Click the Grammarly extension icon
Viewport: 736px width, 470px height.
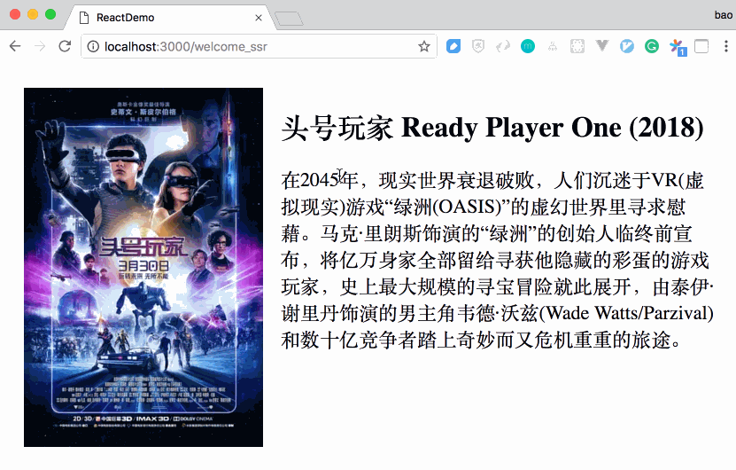[x=652, y=46]
